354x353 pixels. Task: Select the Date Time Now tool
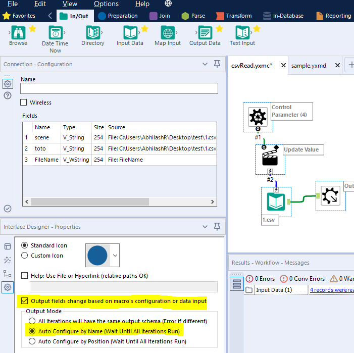(x=55, y=33)
